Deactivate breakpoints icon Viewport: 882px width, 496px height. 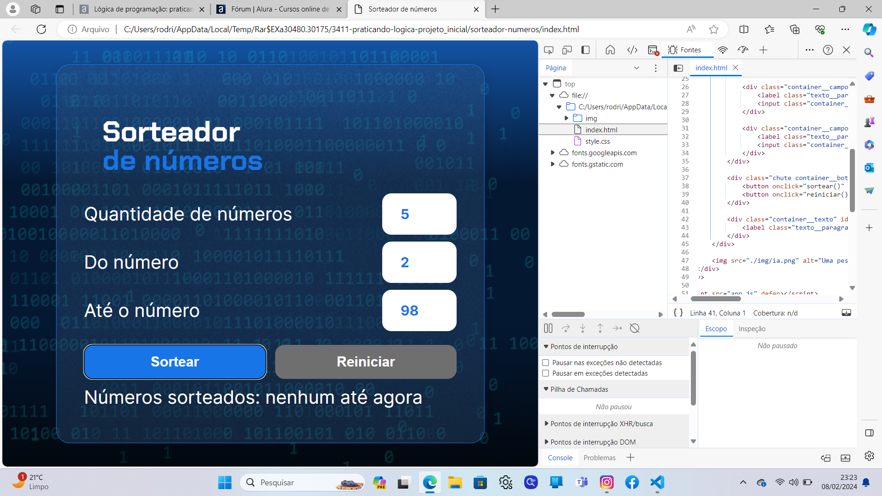coord(634,328)
